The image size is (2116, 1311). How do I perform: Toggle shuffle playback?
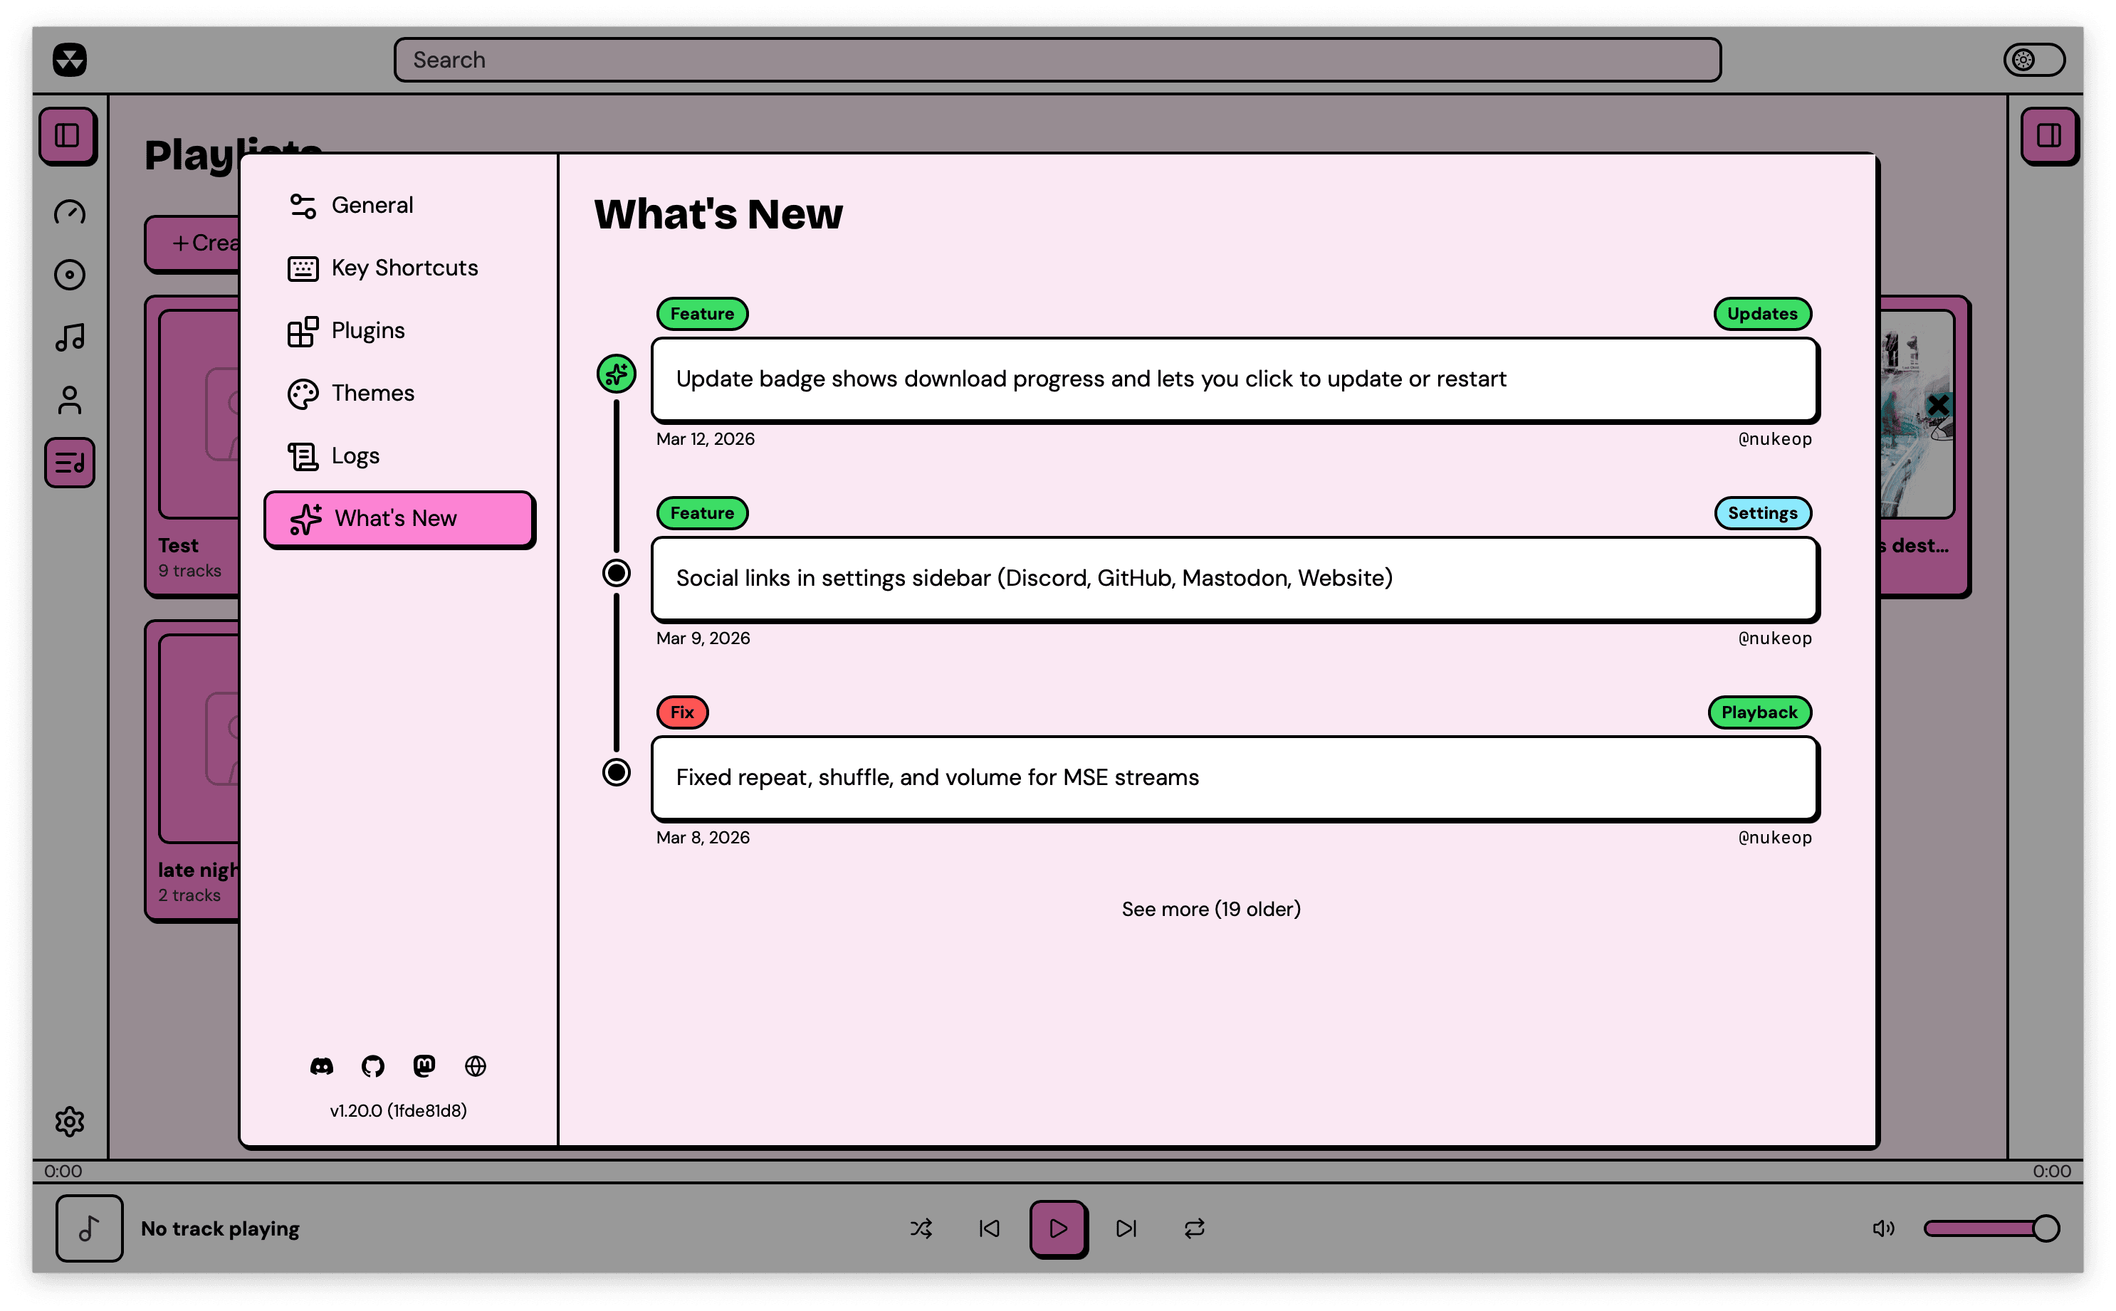pyautogui.click(x=921, y=1228)
